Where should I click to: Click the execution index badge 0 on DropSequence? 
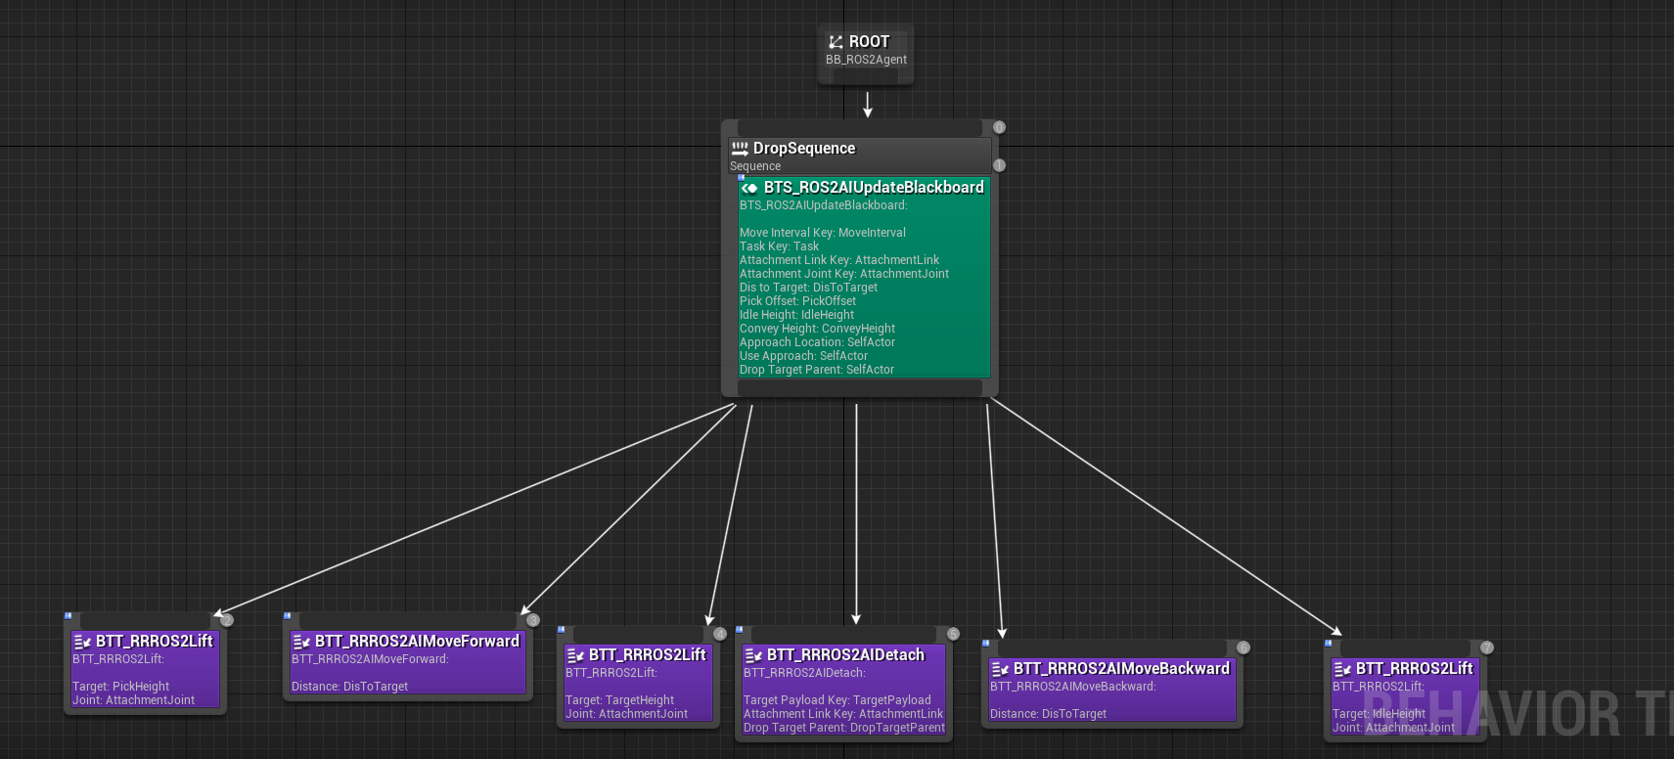pyautogui.click(x=999, y=127)
